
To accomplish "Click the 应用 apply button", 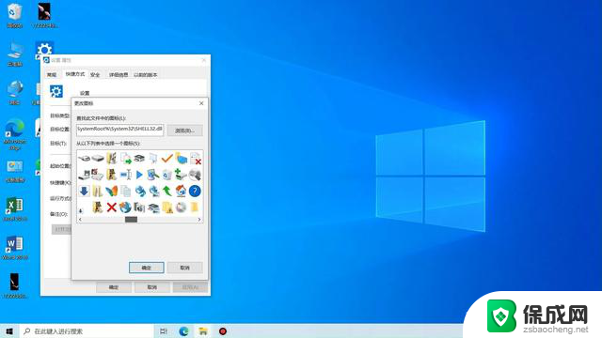I will [190, 287].
